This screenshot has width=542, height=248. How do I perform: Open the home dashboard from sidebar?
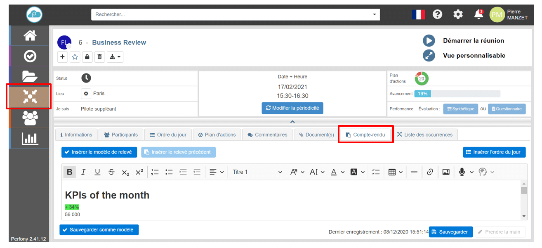[30, 36]
